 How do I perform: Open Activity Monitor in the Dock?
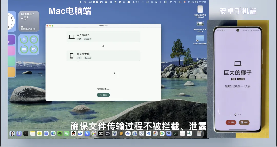(176, 134)
